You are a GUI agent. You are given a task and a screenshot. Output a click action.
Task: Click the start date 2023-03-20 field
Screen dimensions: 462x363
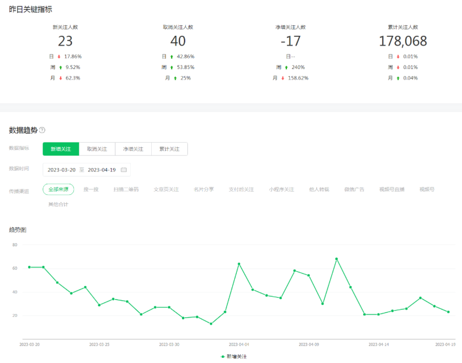(x=61, y=170)
